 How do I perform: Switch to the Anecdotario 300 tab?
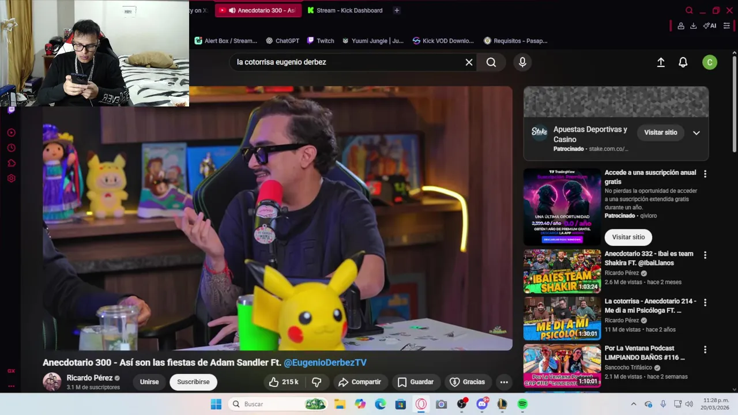coord(258,10)
